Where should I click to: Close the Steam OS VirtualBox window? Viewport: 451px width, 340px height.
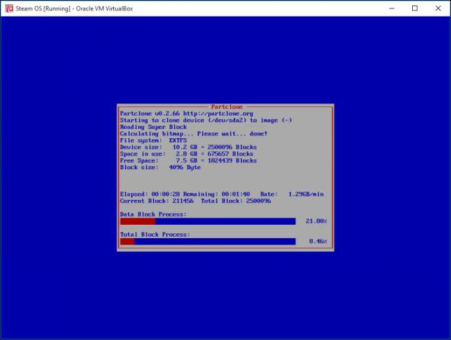point(439,8)
